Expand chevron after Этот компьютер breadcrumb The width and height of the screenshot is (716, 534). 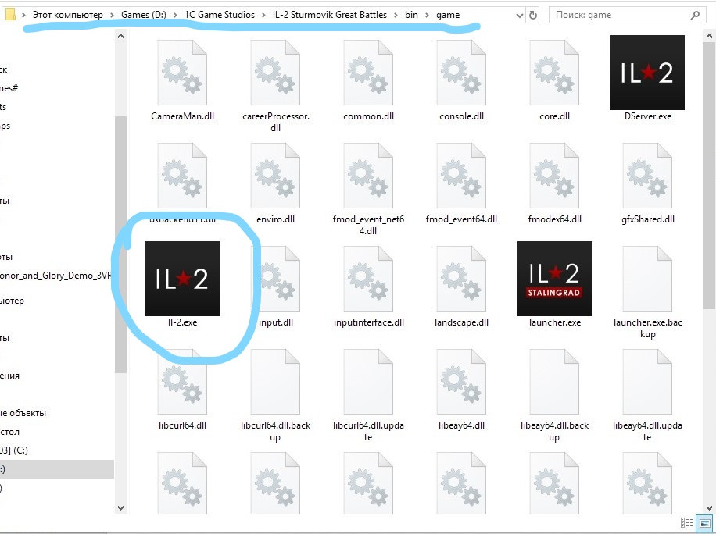113,15
